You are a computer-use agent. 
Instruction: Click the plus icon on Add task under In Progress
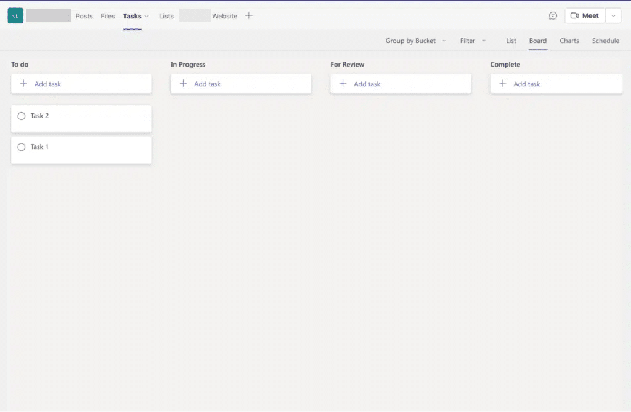[x=182, y=83]
